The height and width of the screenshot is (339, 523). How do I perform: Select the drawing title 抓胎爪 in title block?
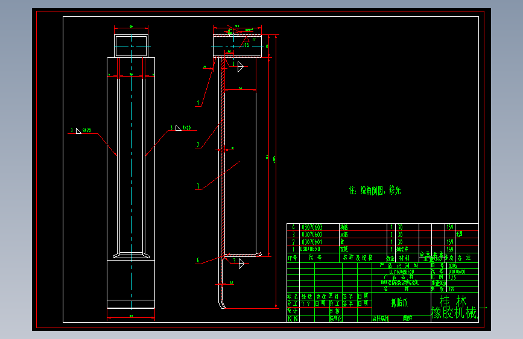(x=399, y=303)
